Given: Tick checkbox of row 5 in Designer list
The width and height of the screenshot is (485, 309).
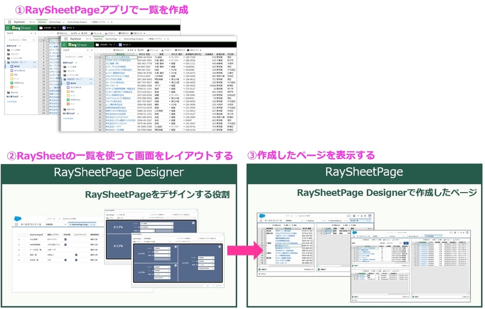Looking at the screenshot, I should click(24, 260).
